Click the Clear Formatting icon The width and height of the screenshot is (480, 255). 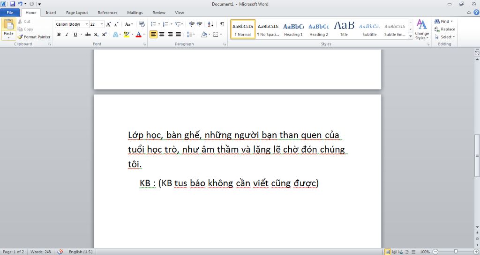pyautogui.click(x=142, y=24)
